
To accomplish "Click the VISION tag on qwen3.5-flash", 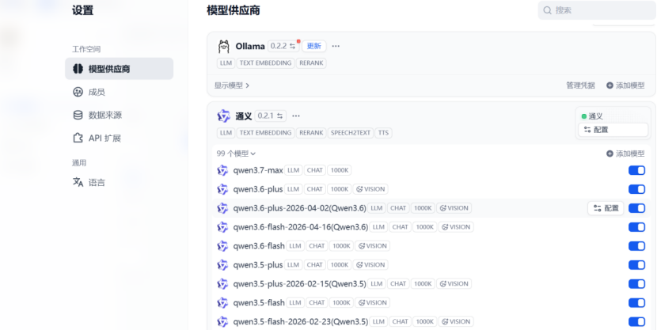I will coord(373,303).
